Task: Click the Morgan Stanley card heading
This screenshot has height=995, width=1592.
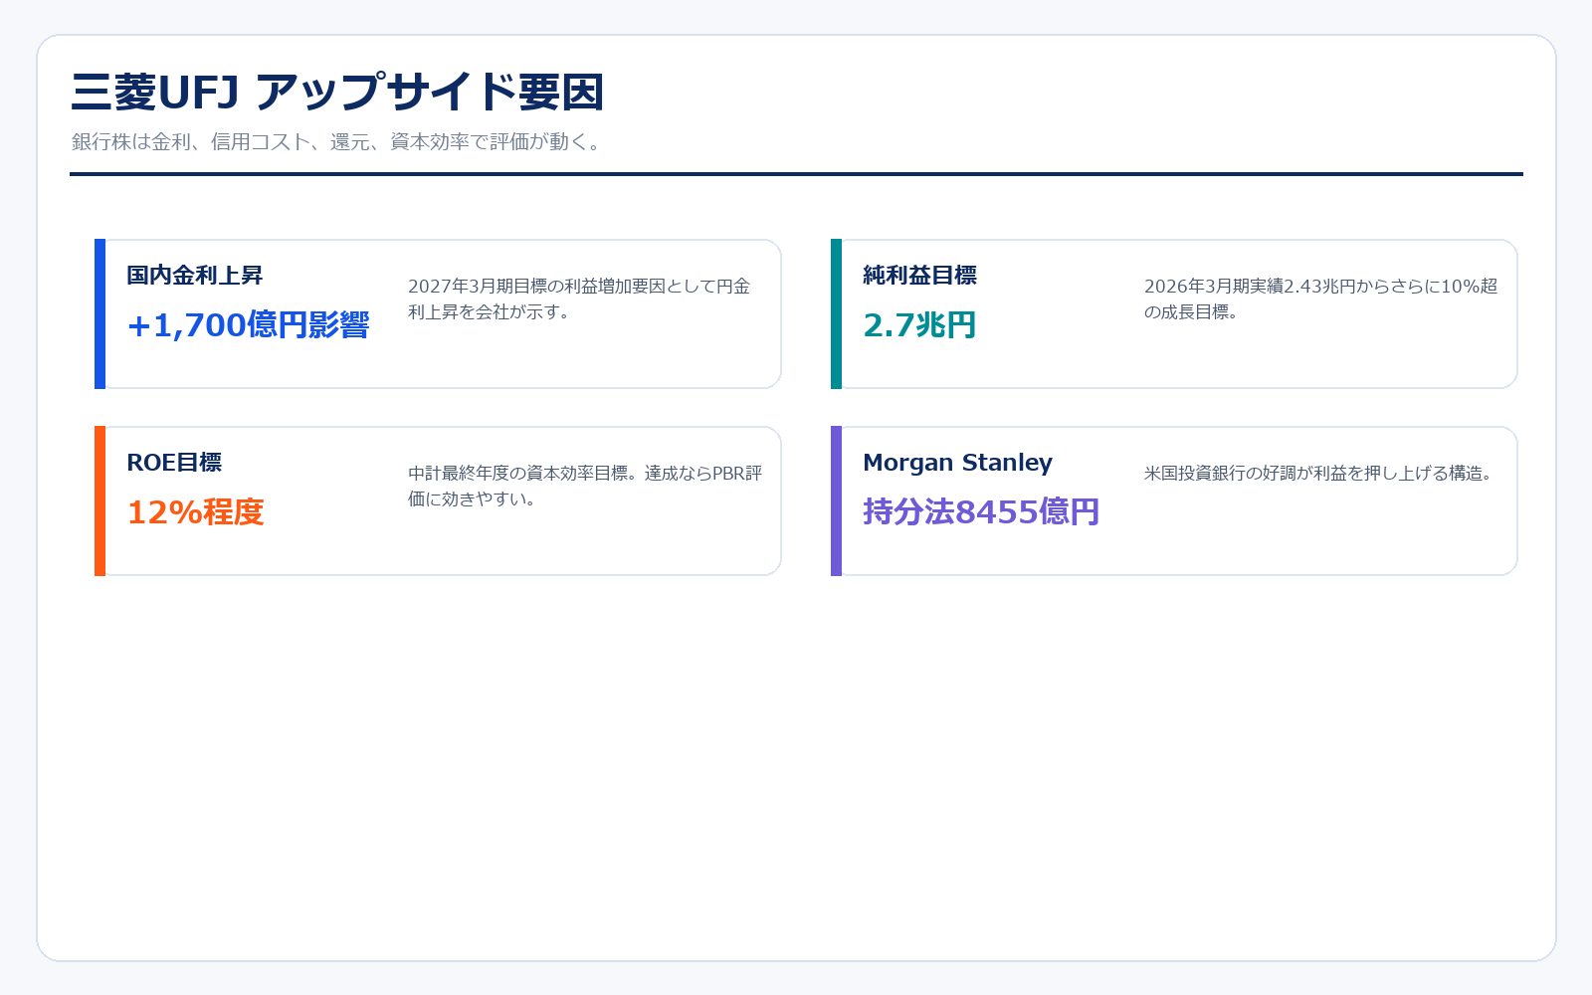Action: 957,463
